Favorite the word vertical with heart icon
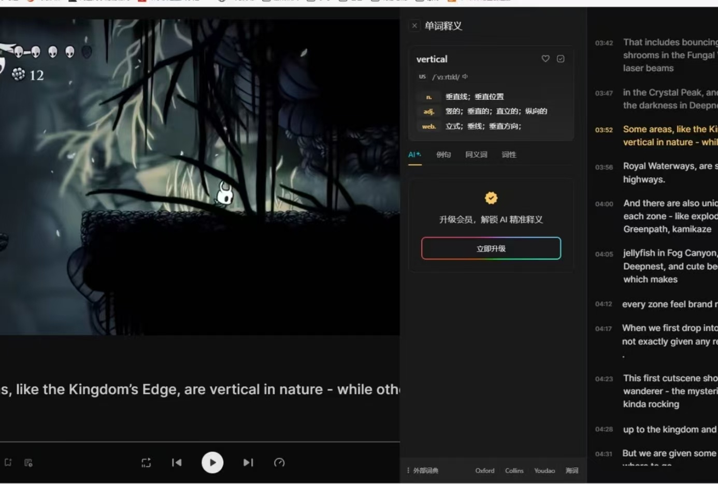 point(545,59)
